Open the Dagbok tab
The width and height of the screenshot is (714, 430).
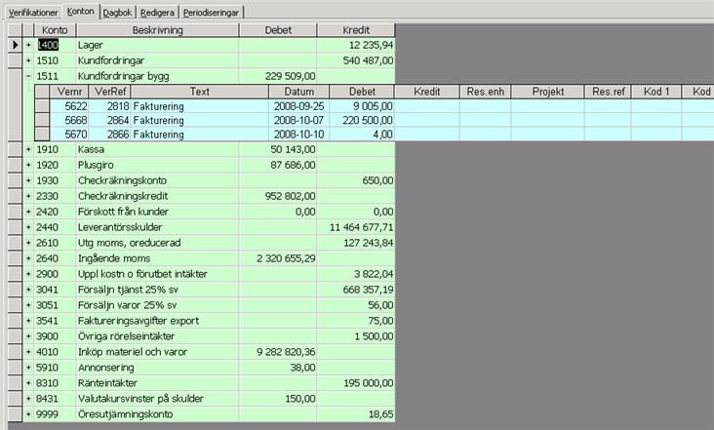pos(117,13)
